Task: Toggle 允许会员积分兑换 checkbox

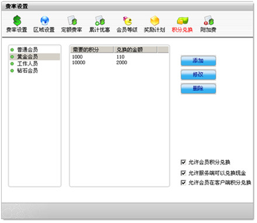Action: click(x=183, y=162)
